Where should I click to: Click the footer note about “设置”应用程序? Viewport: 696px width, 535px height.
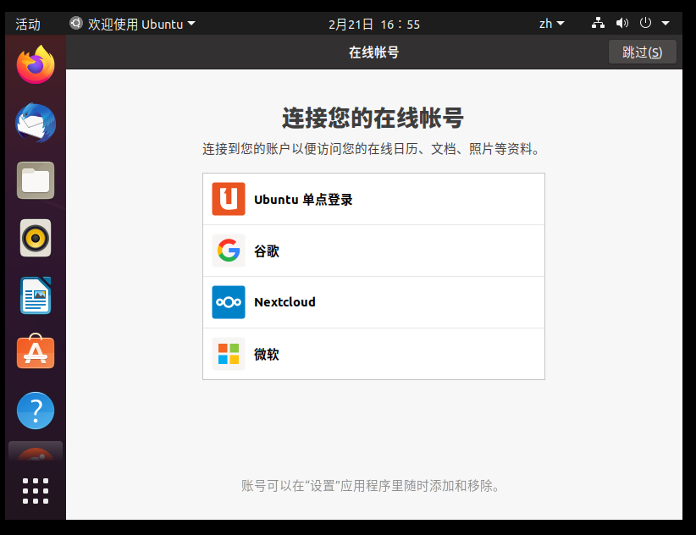tap(372, 486)
